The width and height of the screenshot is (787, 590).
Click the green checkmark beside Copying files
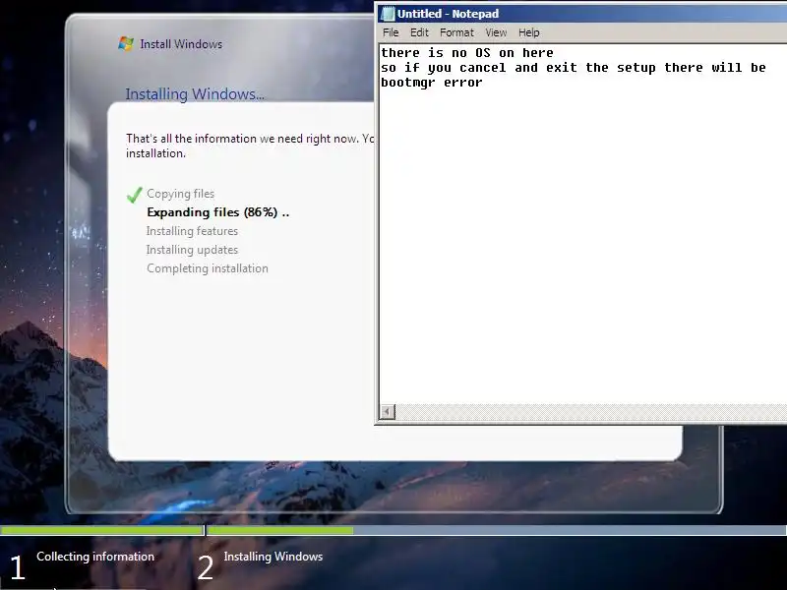[134, 195]
